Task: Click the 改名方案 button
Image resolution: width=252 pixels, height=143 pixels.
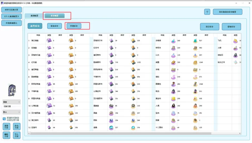Action: 16,127
